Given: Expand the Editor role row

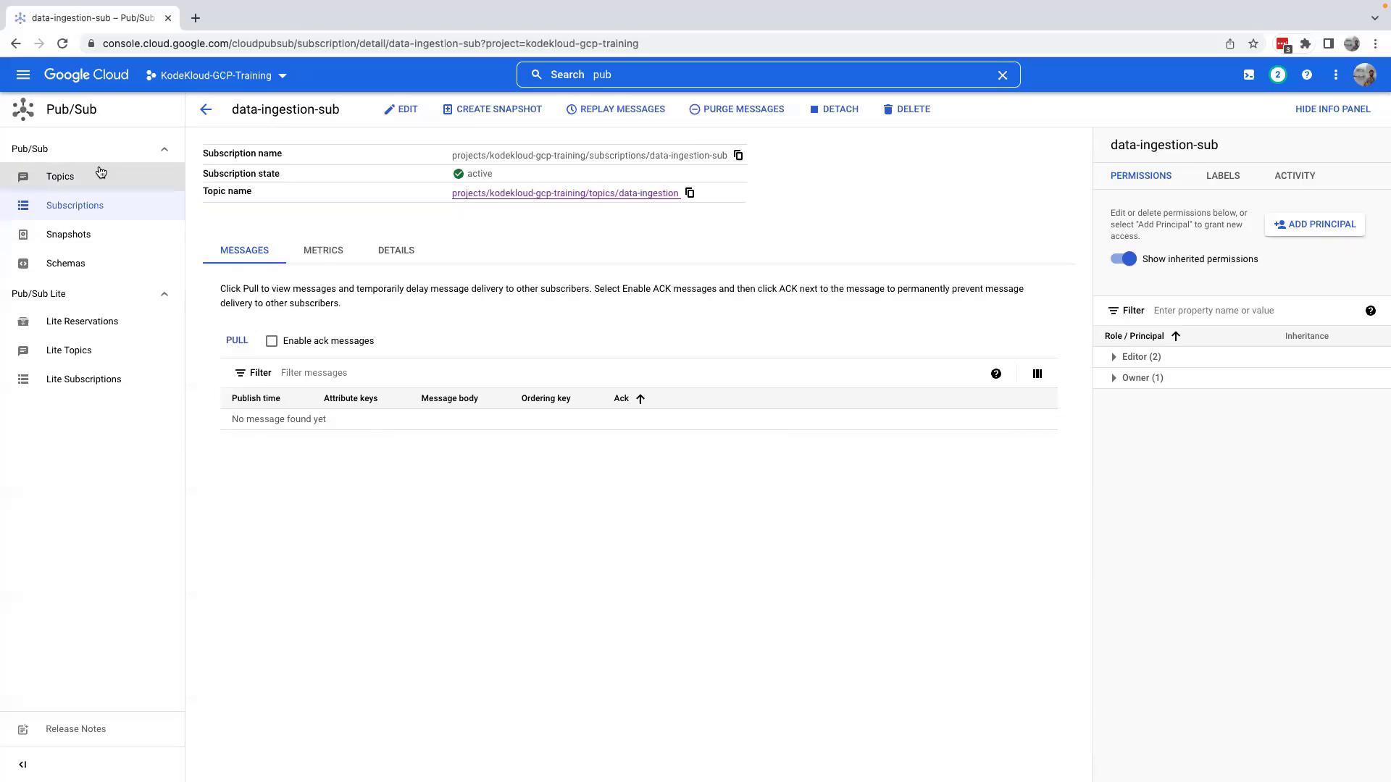Looking at the screenshot, I should click(1114, 357).
